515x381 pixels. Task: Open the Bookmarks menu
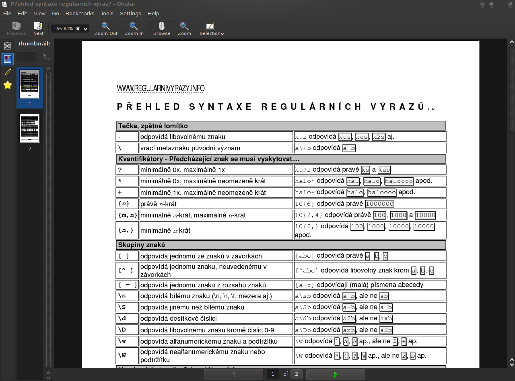[80, 13]
